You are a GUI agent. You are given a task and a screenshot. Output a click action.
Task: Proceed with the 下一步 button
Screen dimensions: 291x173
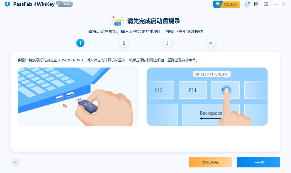click(x=258, y=162)
